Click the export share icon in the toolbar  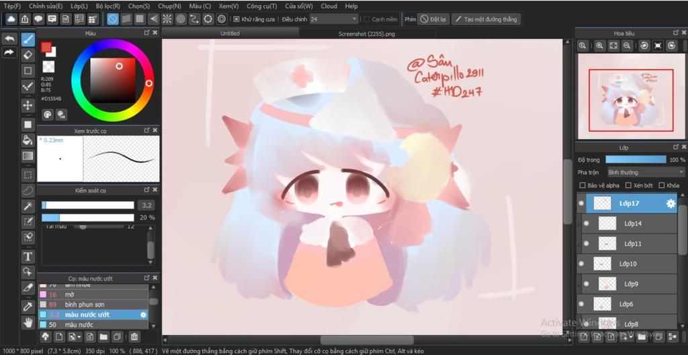[25, 19]
